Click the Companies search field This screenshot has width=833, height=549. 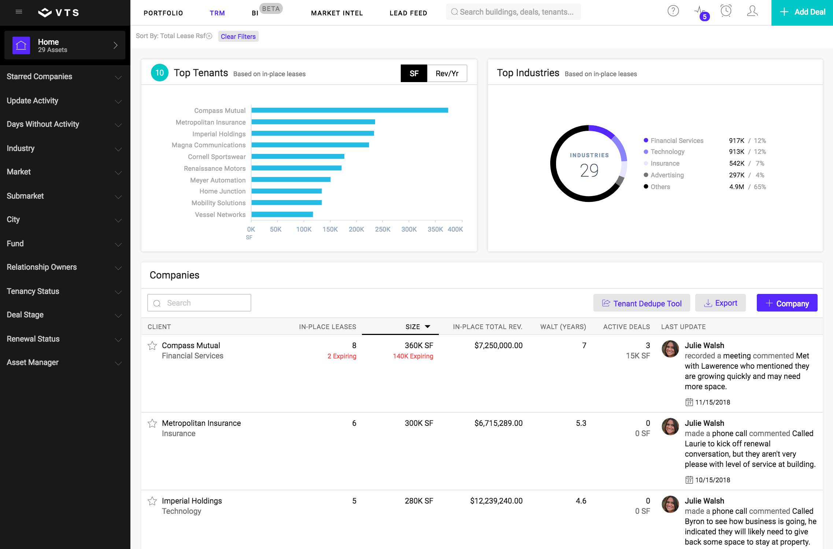click(x=199, y=303)
